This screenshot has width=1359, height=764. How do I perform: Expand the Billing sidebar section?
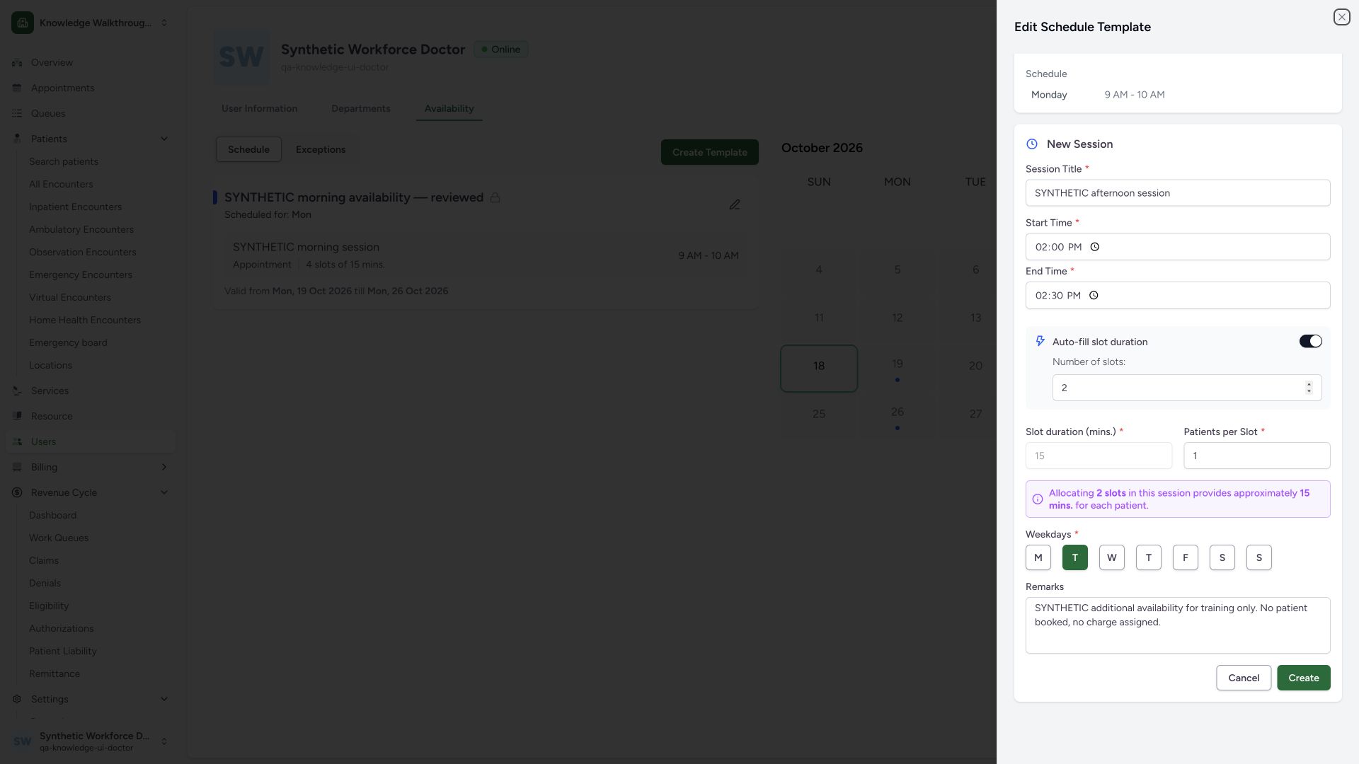(164, 467)
